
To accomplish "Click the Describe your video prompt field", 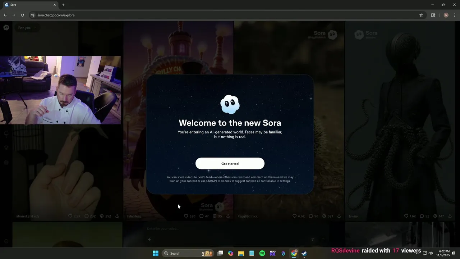I will click(230, 229).
